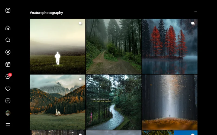Open the mountain church autumn post
217x135 pixels.
pyautogui.click(x=58, y=102)
